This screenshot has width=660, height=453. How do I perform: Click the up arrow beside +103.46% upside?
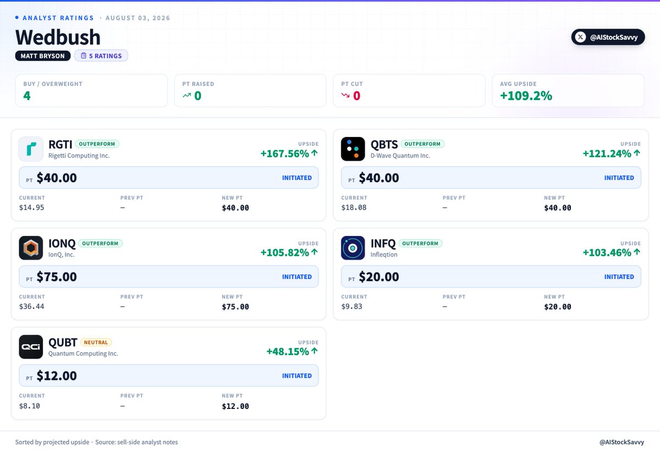pyautogui.click(x=637, y=252)
